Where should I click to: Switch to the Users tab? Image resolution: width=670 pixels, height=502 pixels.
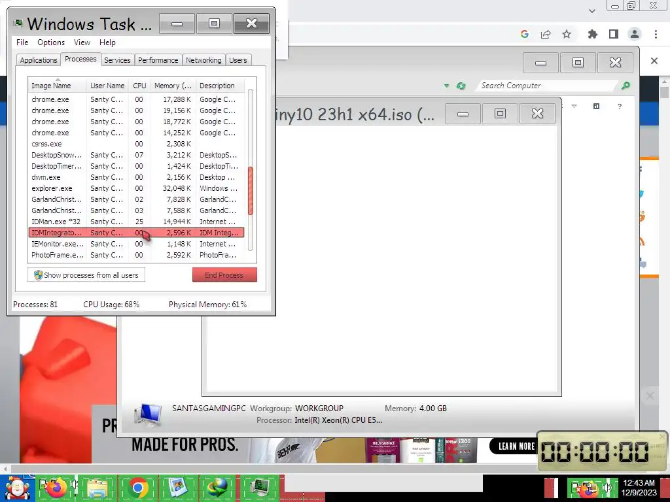(x=238, y=60)
